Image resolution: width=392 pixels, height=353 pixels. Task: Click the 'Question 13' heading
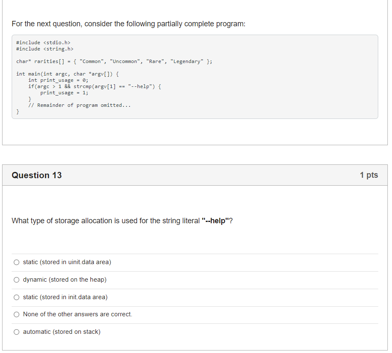point(37,175)
